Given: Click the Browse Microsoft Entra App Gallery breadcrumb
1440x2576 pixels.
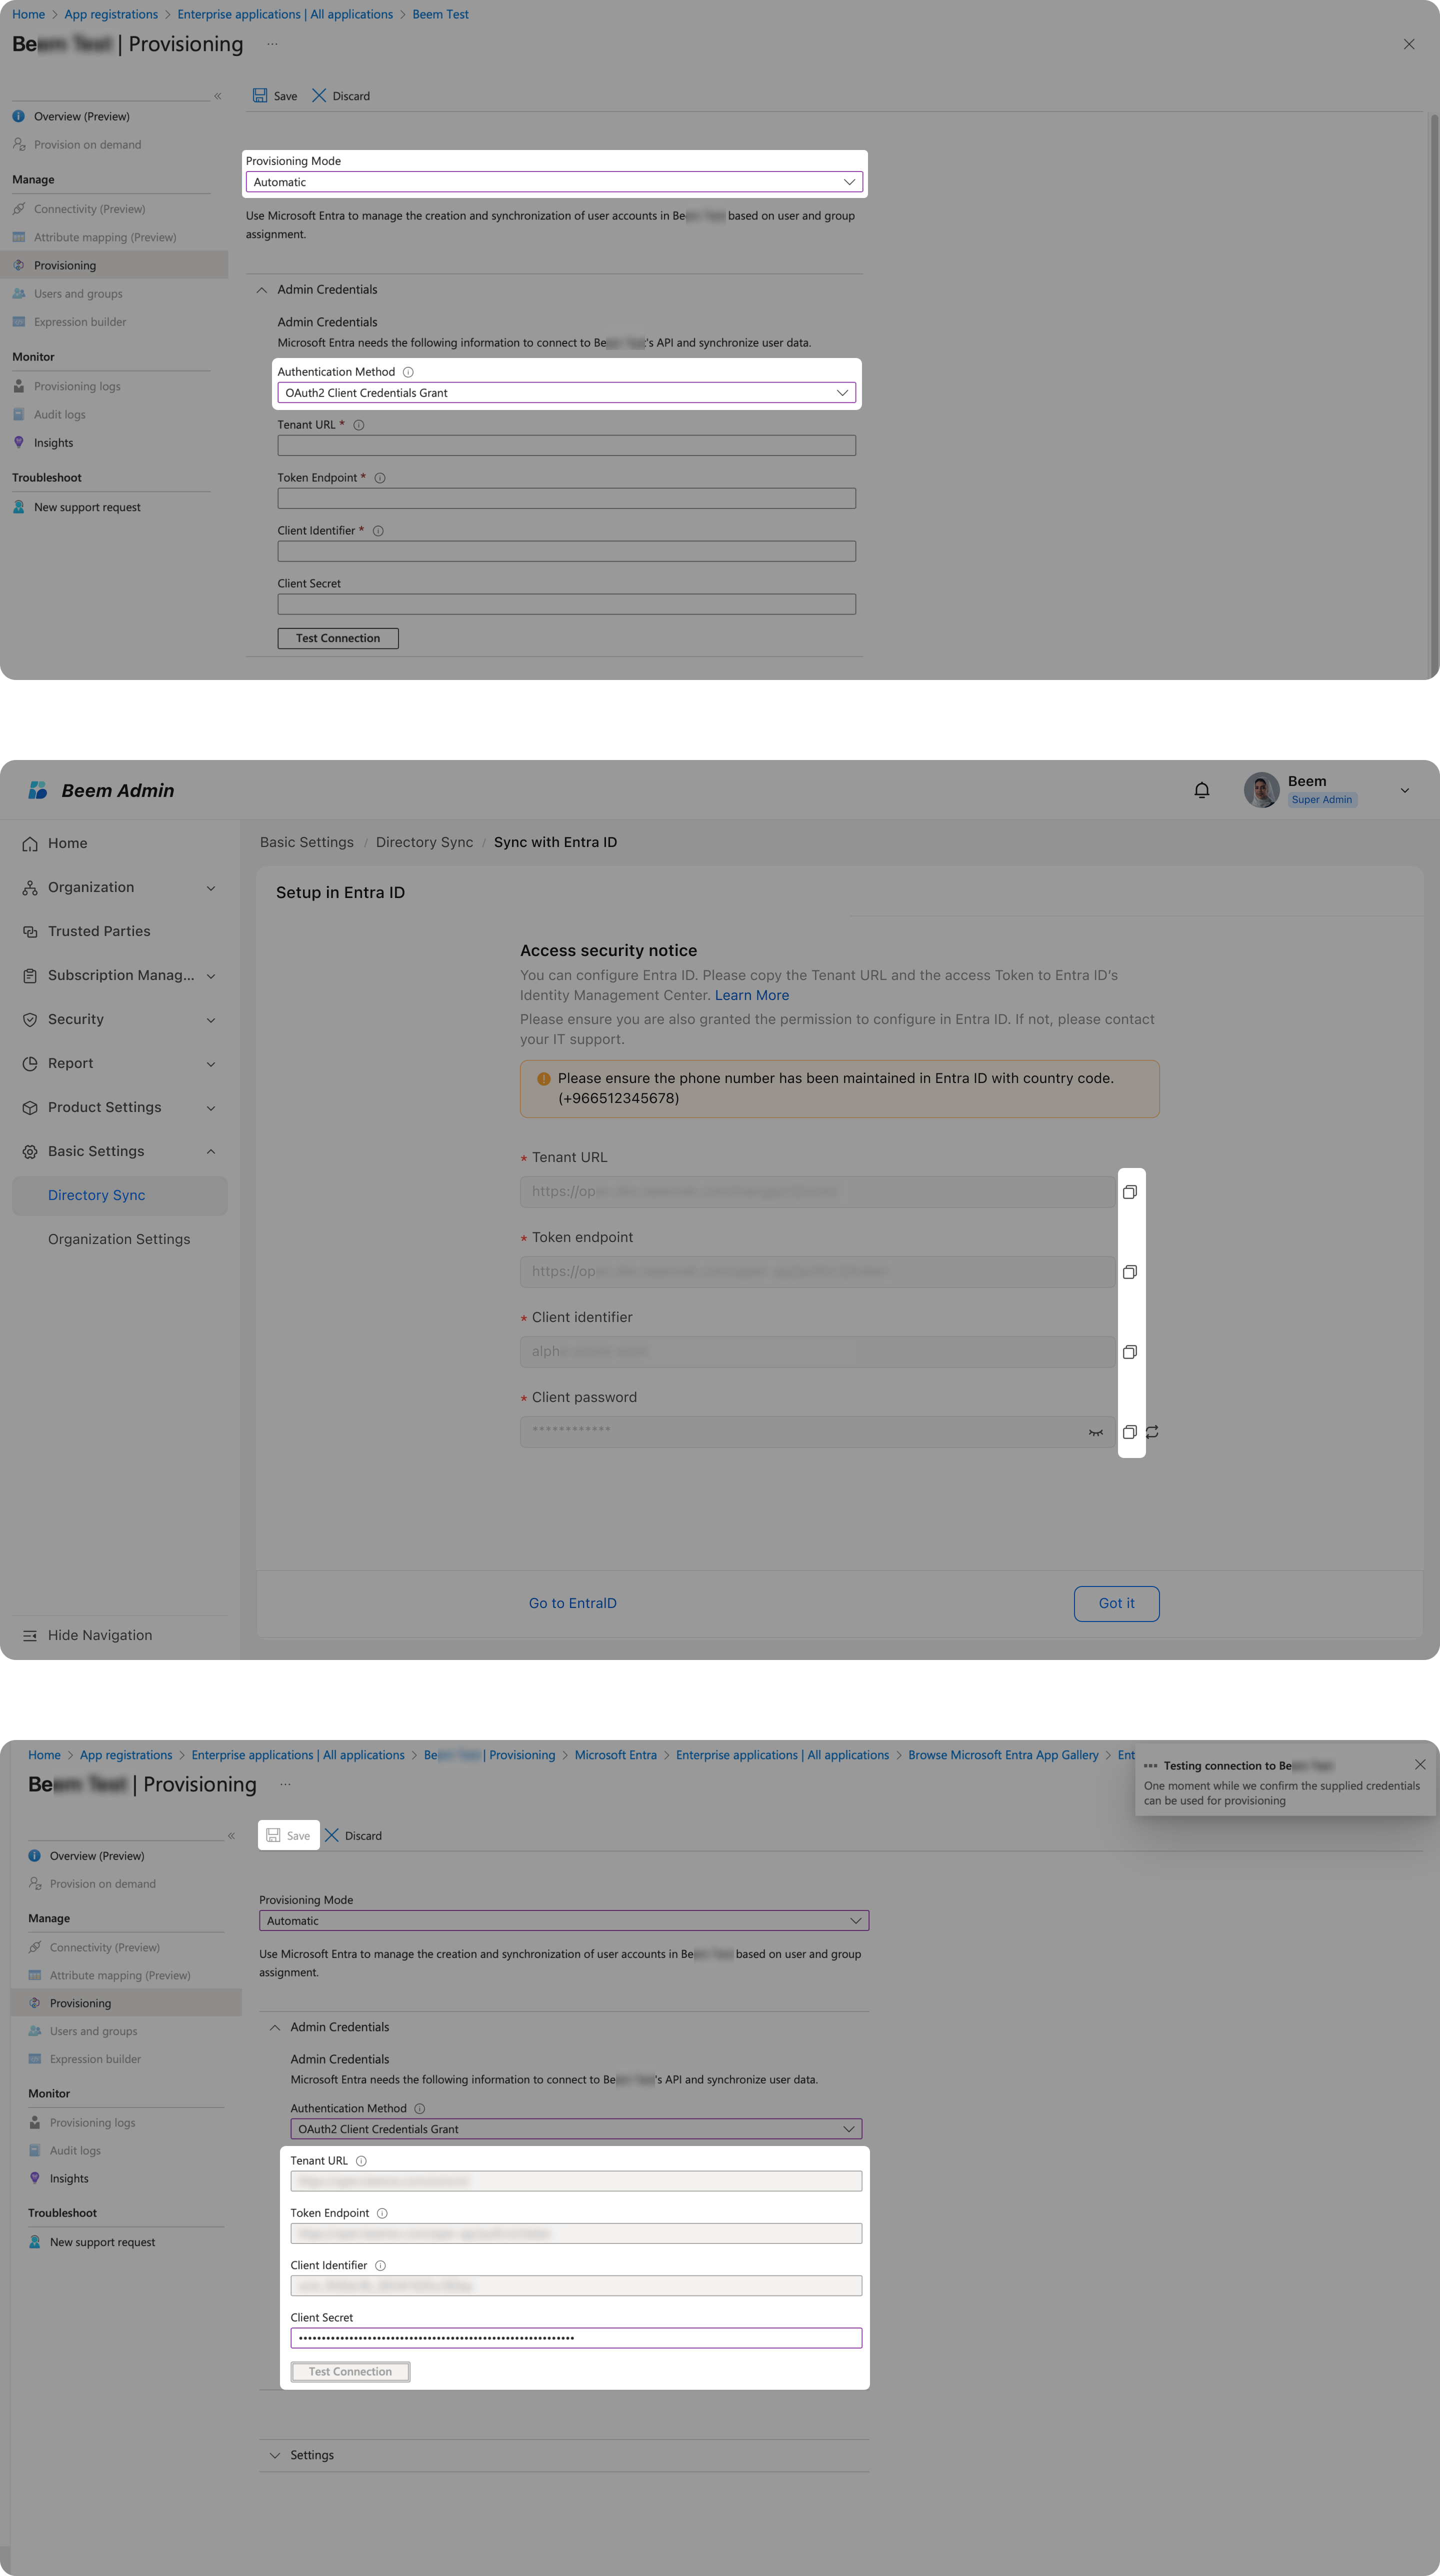Looking at the screenshot, I should pos(1003,1755).
